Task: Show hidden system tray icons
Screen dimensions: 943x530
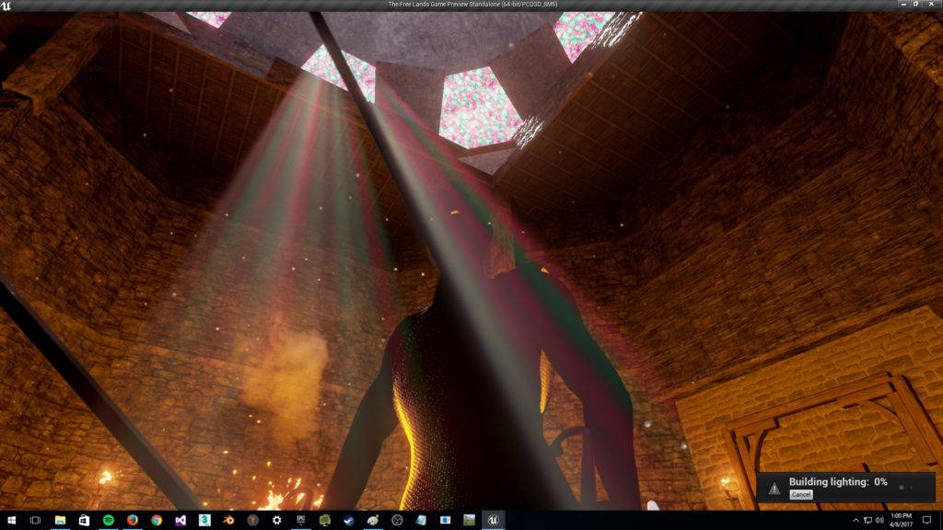Action: [856, 521]
